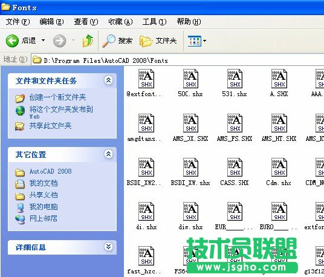The image size is (324, 277).
Task: Select the AMS_HT.SHX file icon
Action: 279,123
